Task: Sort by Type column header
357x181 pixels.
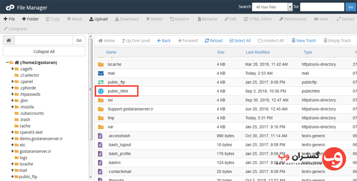Action: (308, 52)
